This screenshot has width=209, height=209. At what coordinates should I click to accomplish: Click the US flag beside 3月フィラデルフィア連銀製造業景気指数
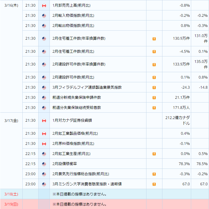[x=44, y=88]
